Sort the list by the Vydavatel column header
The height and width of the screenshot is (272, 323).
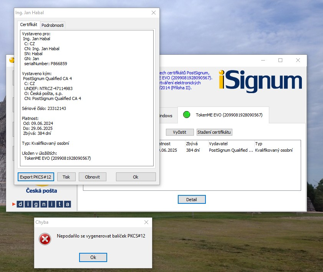[230, 143]
